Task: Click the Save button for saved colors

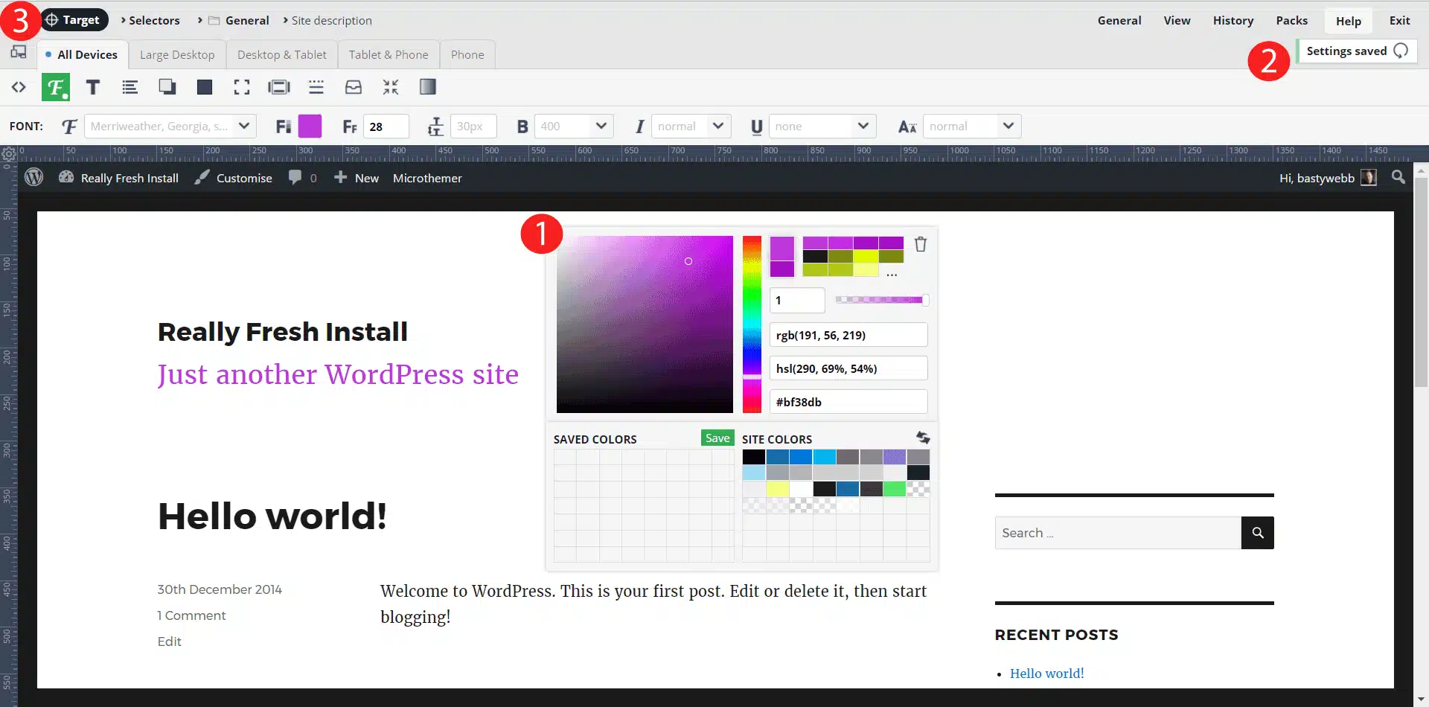Action: click(717, 438)
